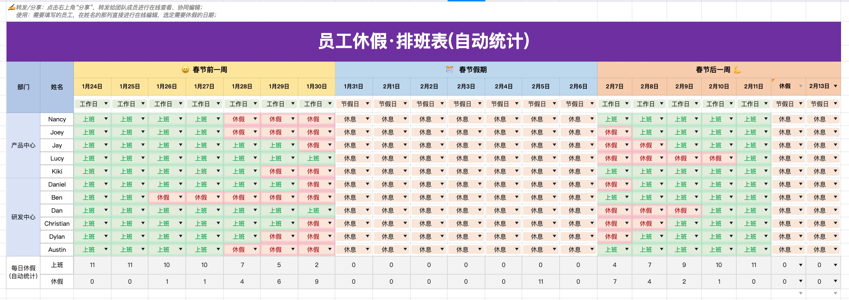Open Ben's 1月26日 休假 dropdown arrow
Viewport: 849px width, 300px height.
tap(180, 197)
